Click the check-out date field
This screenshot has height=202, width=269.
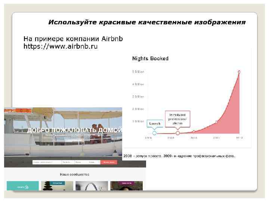[81, 162]
